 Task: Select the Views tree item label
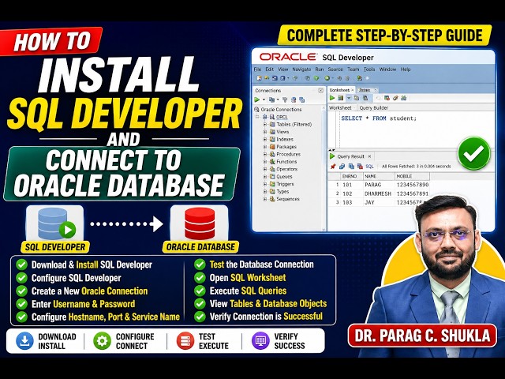(282, 132)
